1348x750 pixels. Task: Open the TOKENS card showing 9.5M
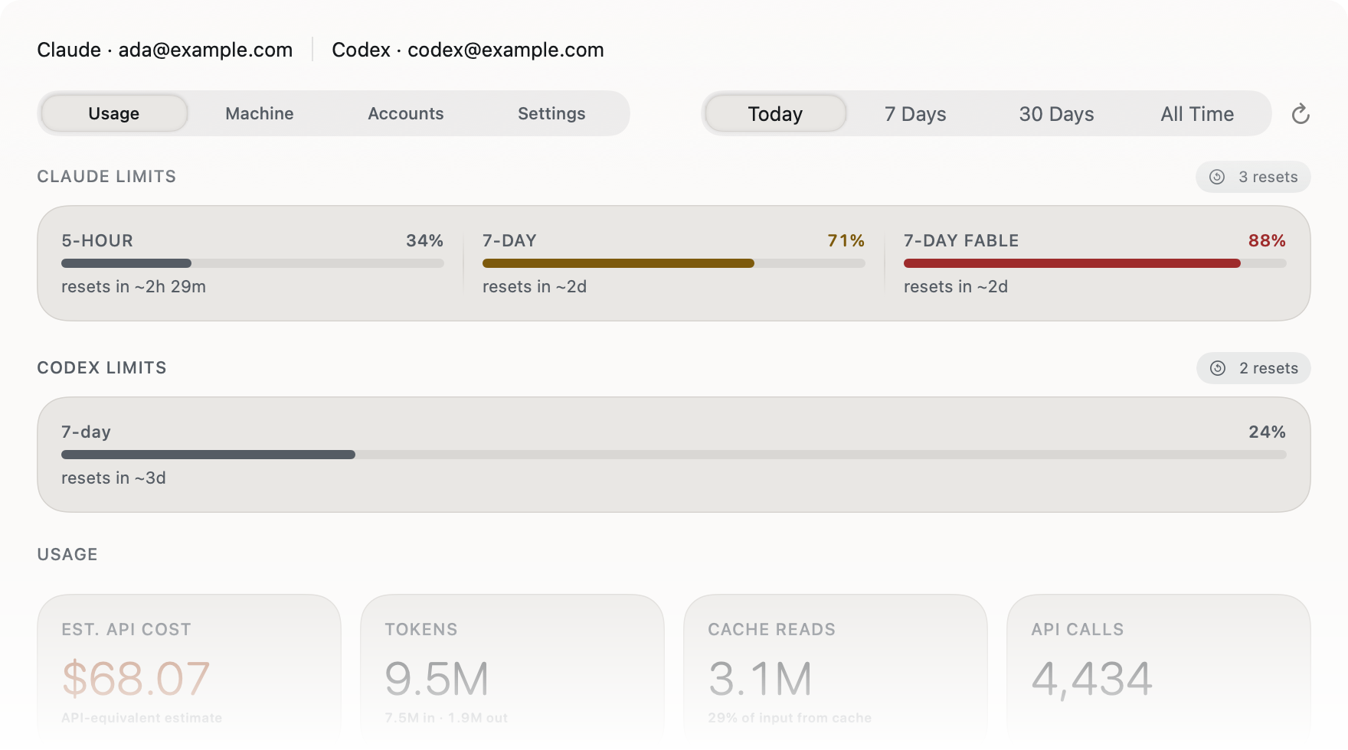pos(512,672)
